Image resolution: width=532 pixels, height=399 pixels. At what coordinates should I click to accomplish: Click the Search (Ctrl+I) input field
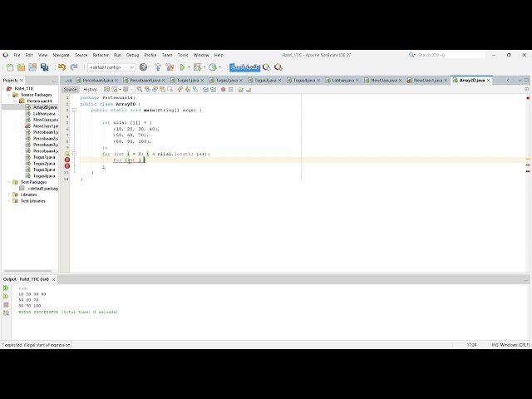[x=451, y=55]
